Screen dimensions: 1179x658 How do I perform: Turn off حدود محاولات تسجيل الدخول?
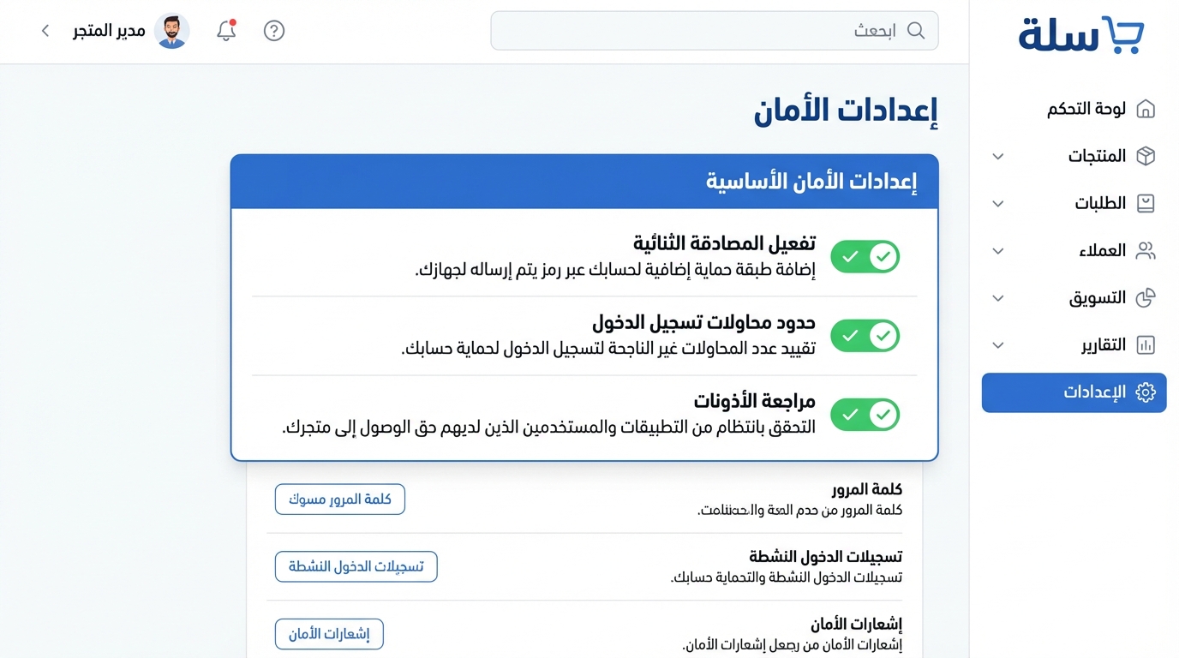(x=865, y=335)
